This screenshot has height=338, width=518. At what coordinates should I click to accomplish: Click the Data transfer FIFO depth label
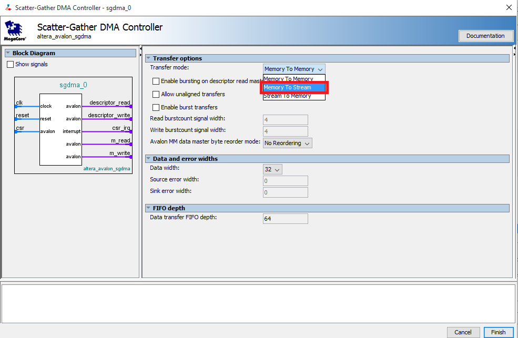click(x=184, y=217)
